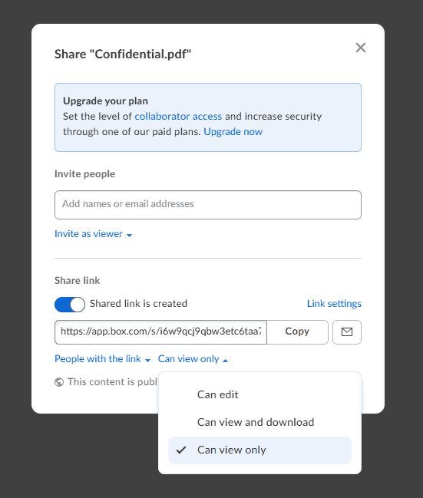Open Link settings
Viewport: 423px width, 498px height.
click(334, 304)
